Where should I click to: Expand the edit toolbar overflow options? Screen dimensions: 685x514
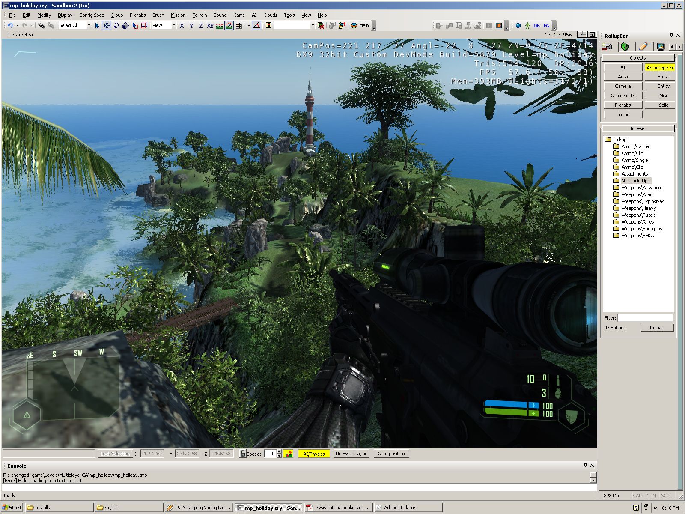coord(374,26)
